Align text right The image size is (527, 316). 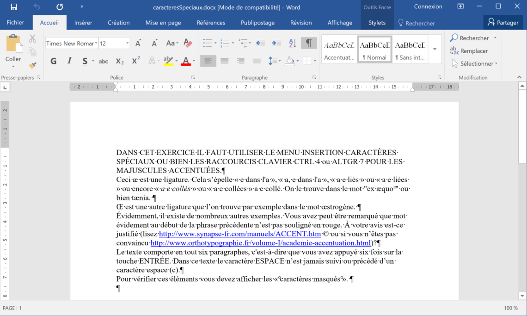(x=240, y=61)
